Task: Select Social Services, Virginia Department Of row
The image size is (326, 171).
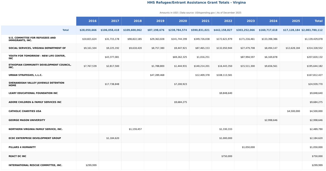Action: [x=163, y=48]
